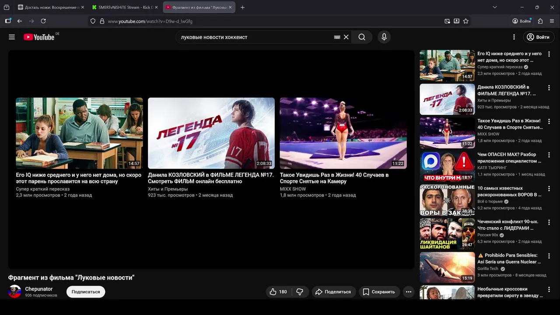Viewport: 560px width, 315px height.
Task: Open endscreen title 'Данила КОЗЛОВСКИЙ в ФИЛЬМЕ ЛЕГЕНДА'
Action: pos(211,178)
